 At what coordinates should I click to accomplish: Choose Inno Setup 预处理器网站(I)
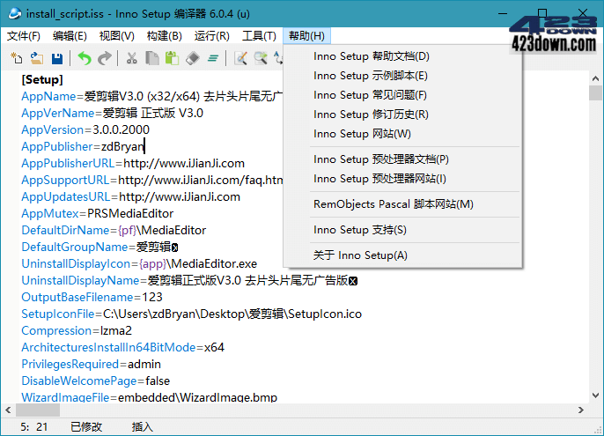point(403,179)
